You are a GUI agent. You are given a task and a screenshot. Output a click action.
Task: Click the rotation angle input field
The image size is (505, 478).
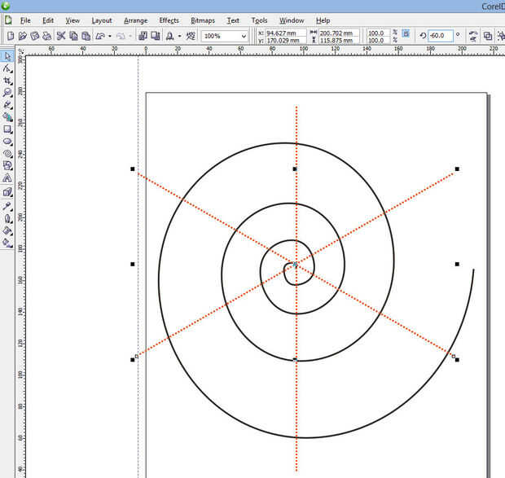(x=440, y=36)
